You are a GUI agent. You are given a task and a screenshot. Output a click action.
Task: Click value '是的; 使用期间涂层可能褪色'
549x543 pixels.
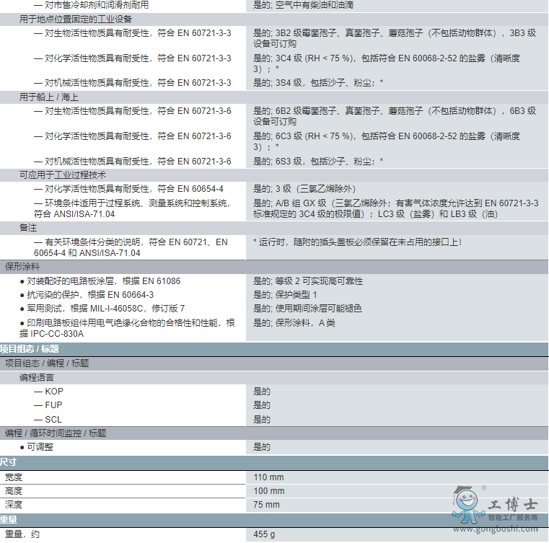tap(307, 308)
